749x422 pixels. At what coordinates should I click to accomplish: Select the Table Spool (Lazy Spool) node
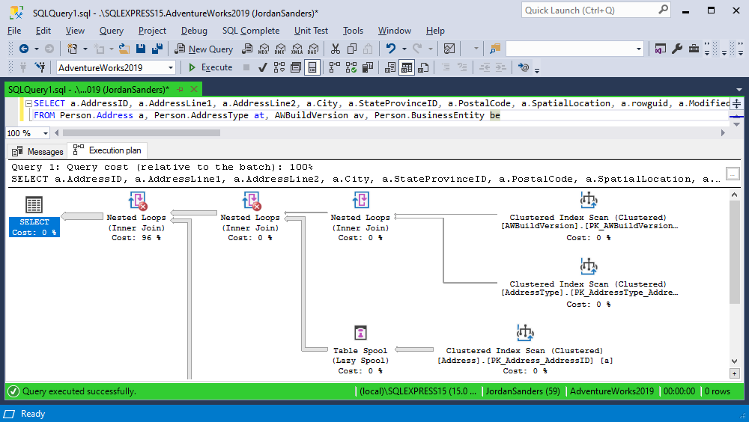(x=361, y=350)
